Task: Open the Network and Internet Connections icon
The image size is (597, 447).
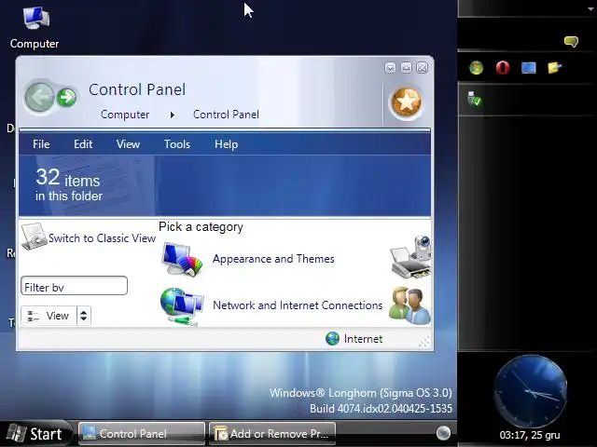Action: coord(182,306)
